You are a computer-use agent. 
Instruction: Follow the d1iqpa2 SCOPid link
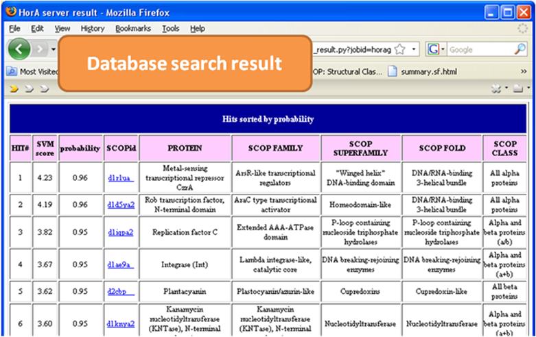(121, 232)
